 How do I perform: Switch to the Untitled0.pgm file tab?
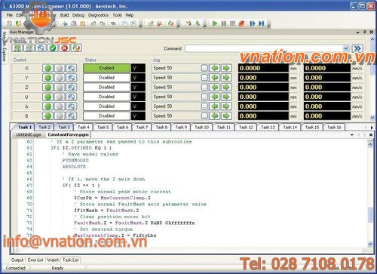pos(29,135)
